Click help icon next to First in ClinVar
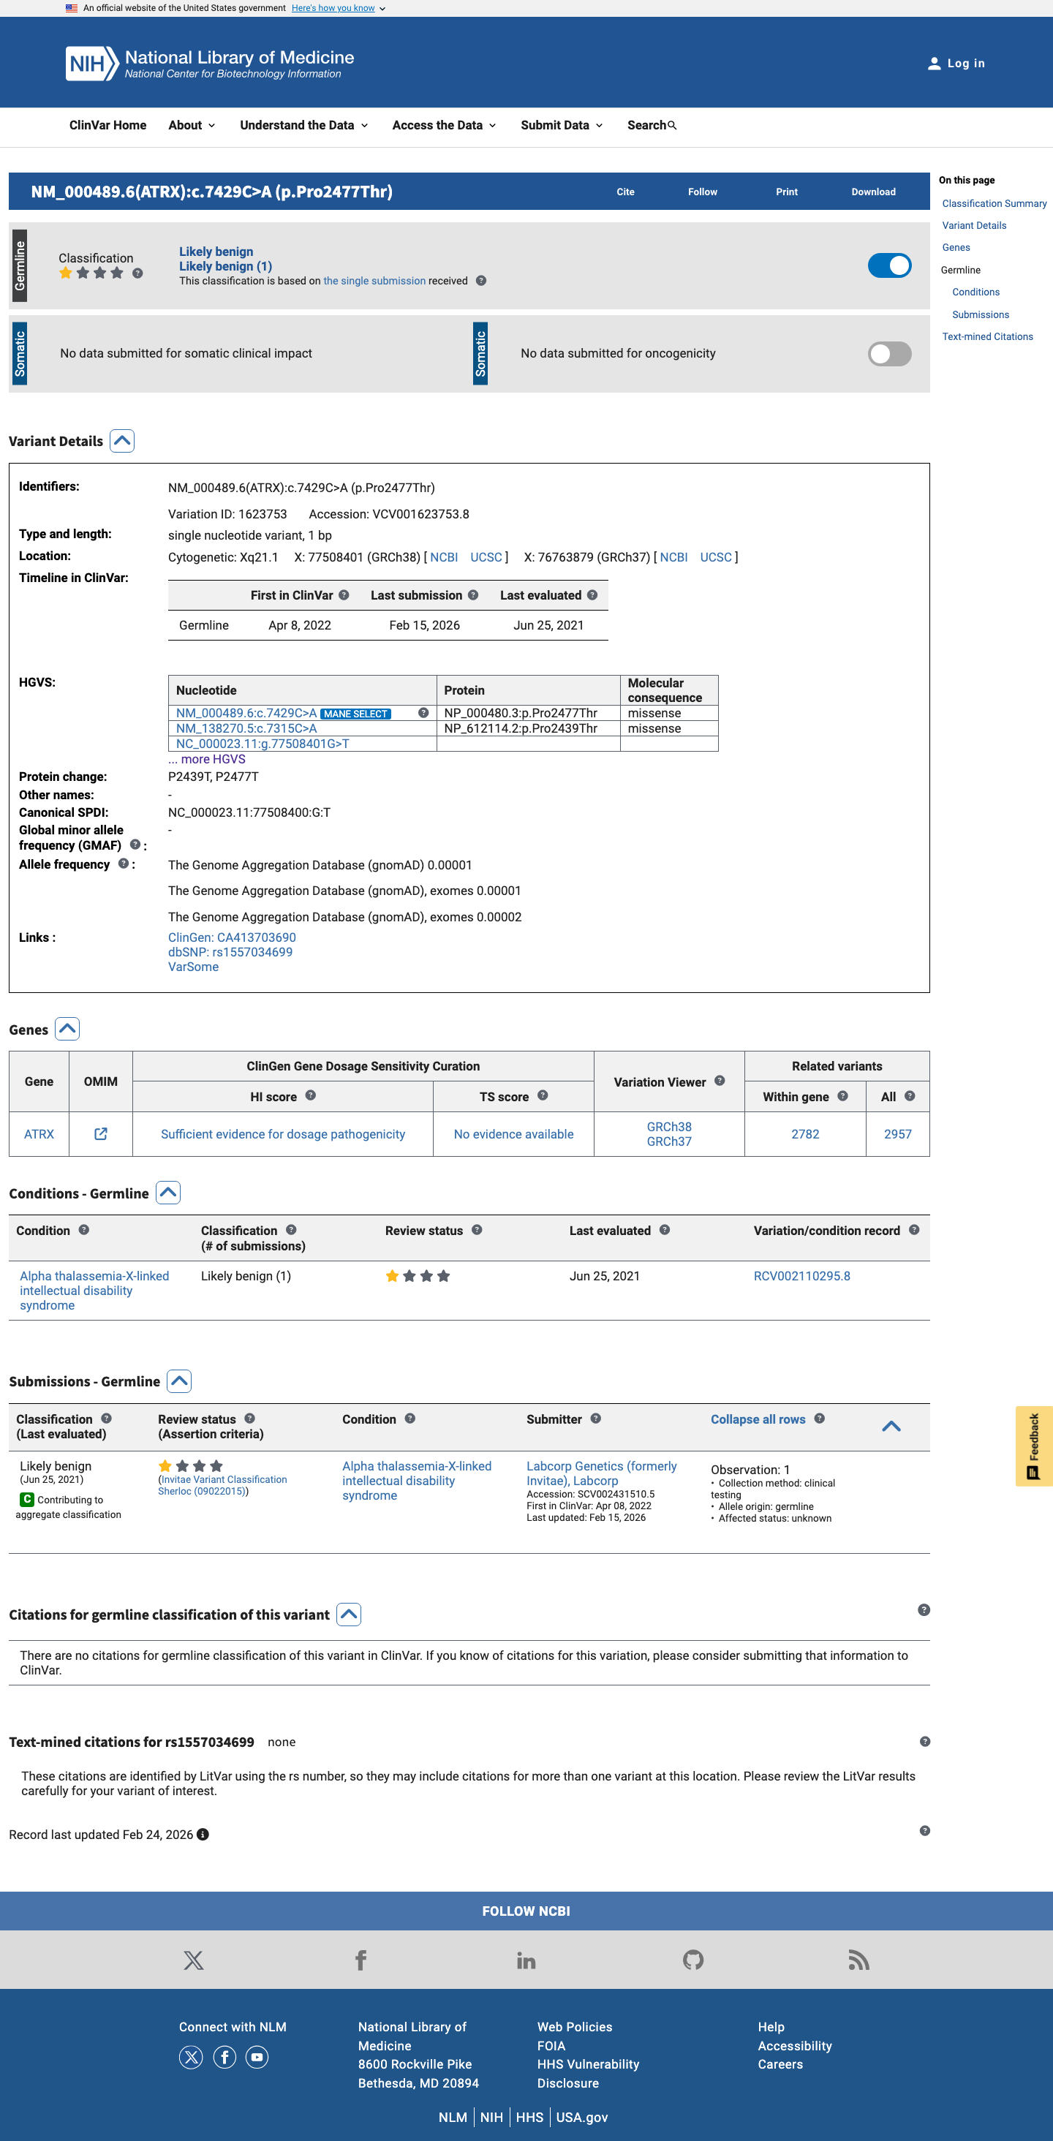This screenshot has width=1053, height=2141. click(344, 595)
